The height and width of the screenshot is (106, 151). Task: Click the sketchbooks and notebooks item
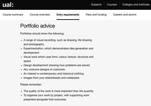pos(51,78)
